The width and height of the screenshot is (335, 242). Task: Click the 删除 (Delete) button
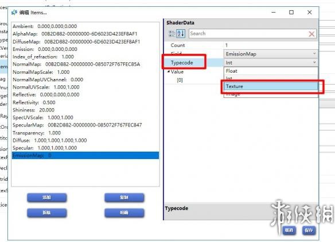47,213
